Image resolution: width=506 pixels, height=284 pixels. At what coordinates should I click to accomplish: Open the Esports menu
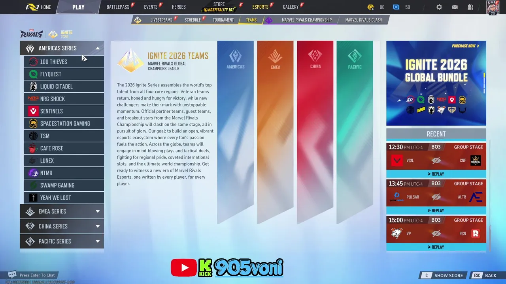pyautogui.click(x=261, y=7)
